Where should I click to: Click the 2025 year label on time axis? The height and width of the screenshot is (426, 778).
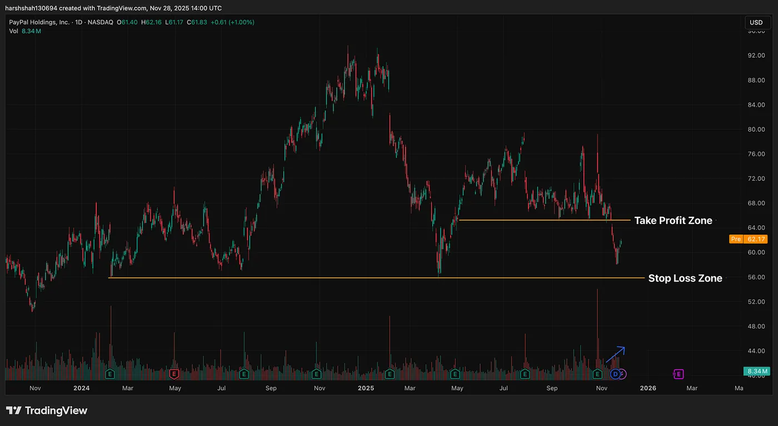pyautogui.click(x=366, y=388)
